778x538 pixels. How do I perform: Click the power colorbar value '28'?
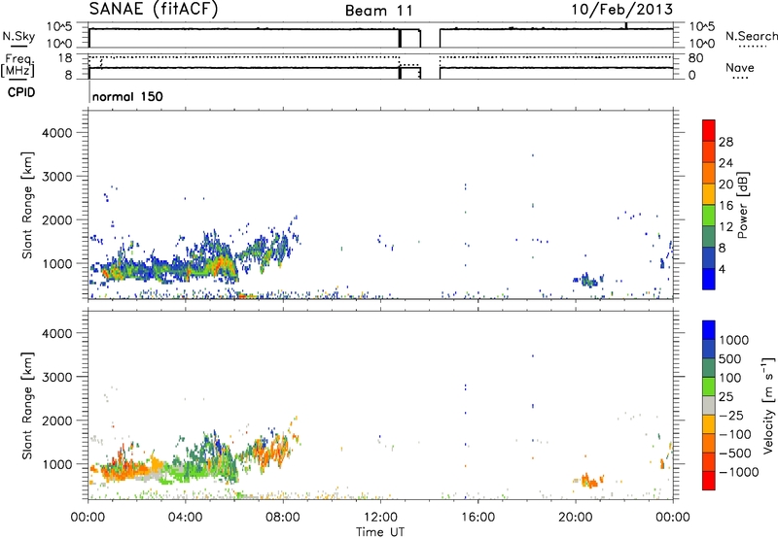(725, 142)
